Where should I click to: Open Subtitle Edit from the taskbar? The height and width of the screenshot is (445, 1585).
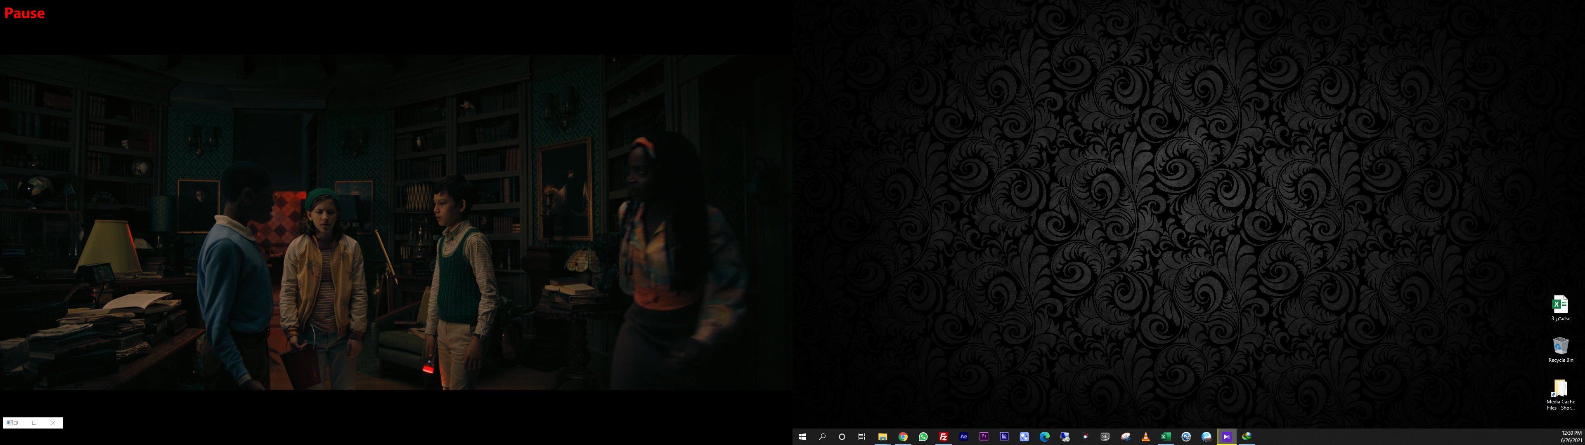(x=1105, y=437)
